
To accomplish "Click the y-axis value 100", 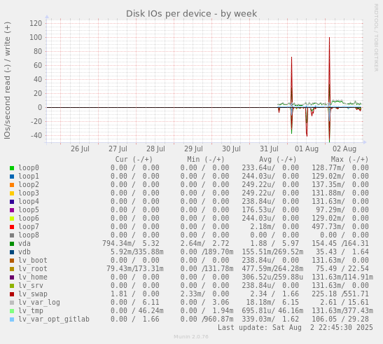I will [x=36, y=37].
